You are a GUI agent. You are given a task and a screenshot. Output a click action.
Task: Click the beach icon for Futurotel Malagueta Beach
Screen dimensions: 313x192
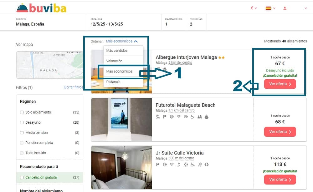coord(158,117)
